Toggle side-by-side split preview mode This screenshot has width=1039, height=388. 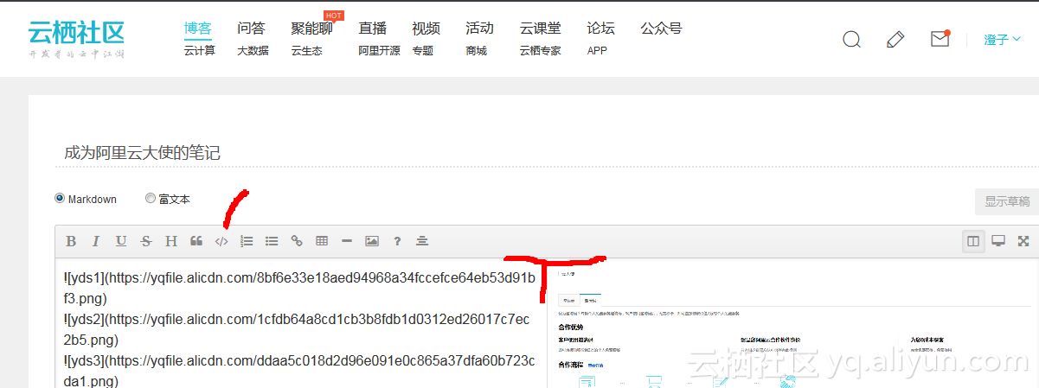click(973, 241)
